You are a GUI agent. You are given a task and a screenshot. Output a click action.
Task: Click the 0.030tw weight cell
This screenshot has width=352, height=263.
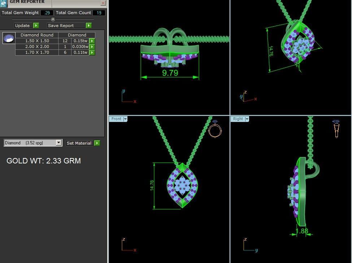click(81, 47)
